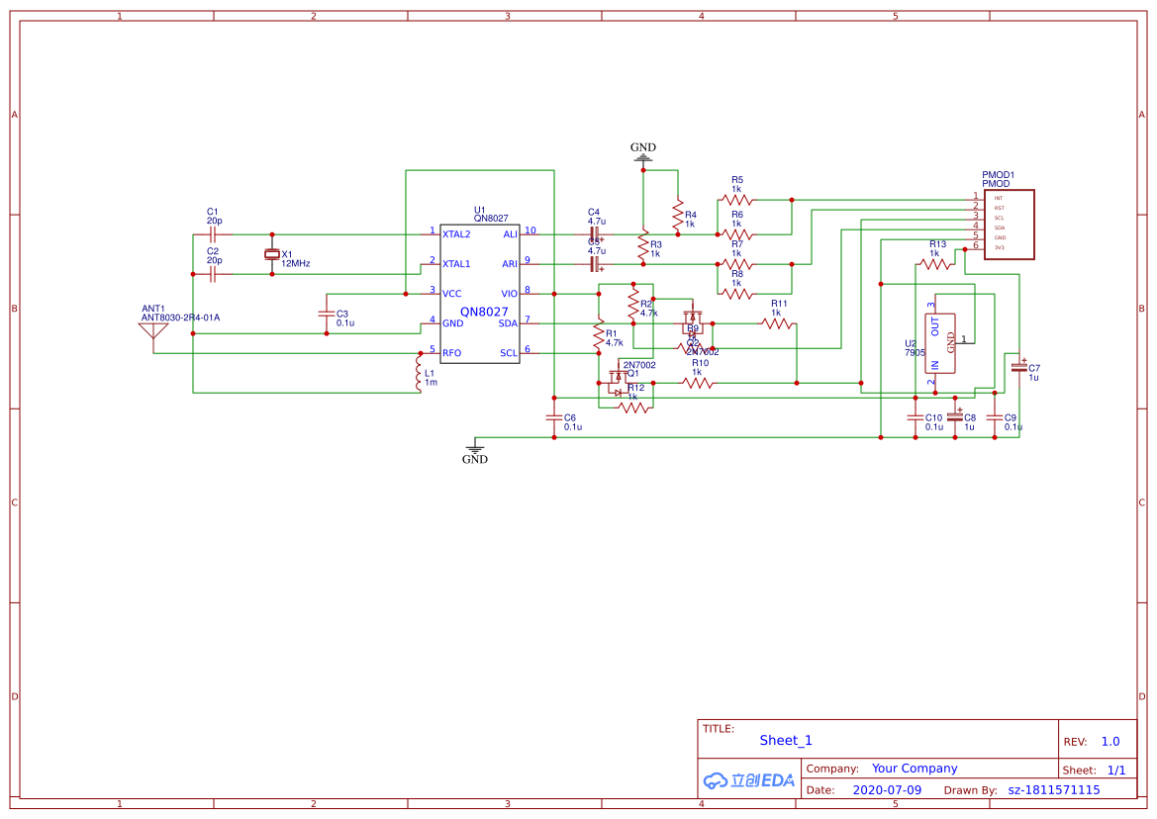The image size is (1157, 819).
Task: Click the bottom GND ground symbol
Action: click(x=475, y=448)
